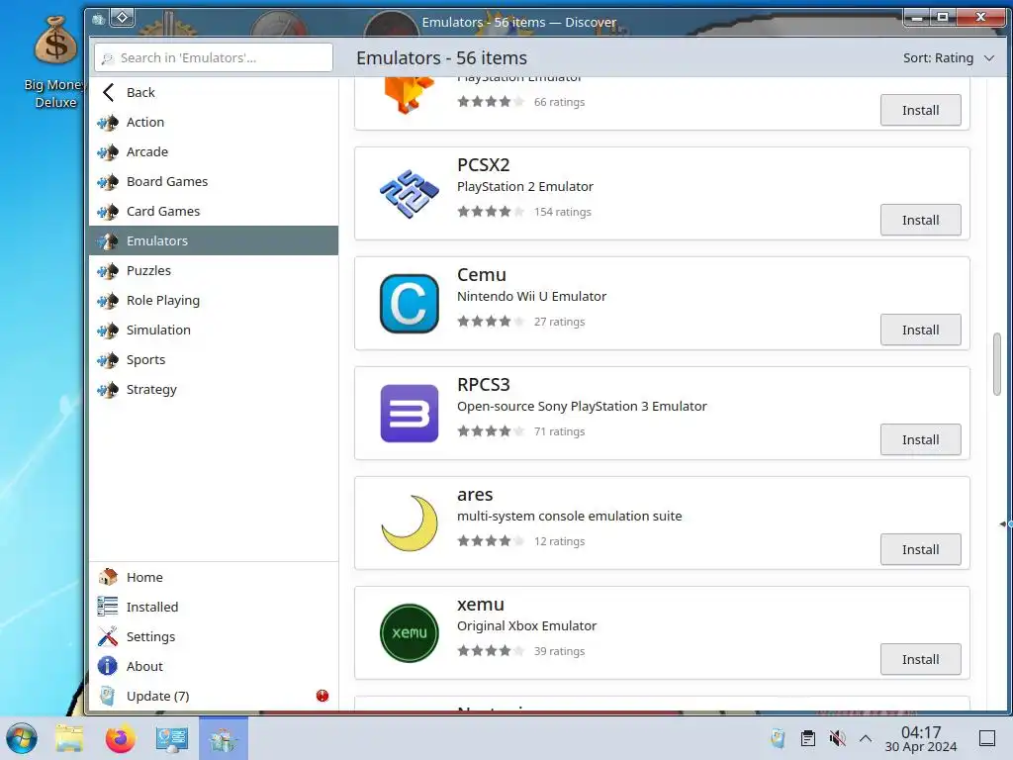Click the Update package icon

tap(107, 696)
